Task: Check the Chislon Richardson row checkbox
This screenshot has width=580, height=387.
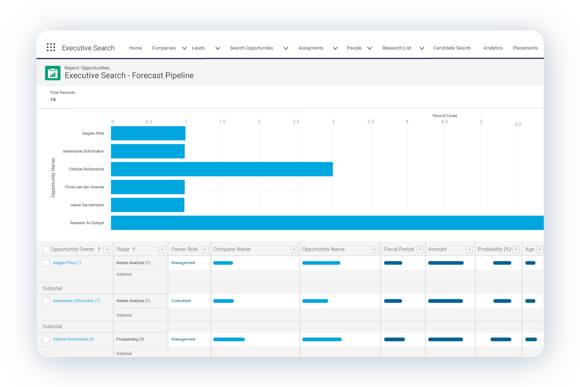Action: [46, 340]
